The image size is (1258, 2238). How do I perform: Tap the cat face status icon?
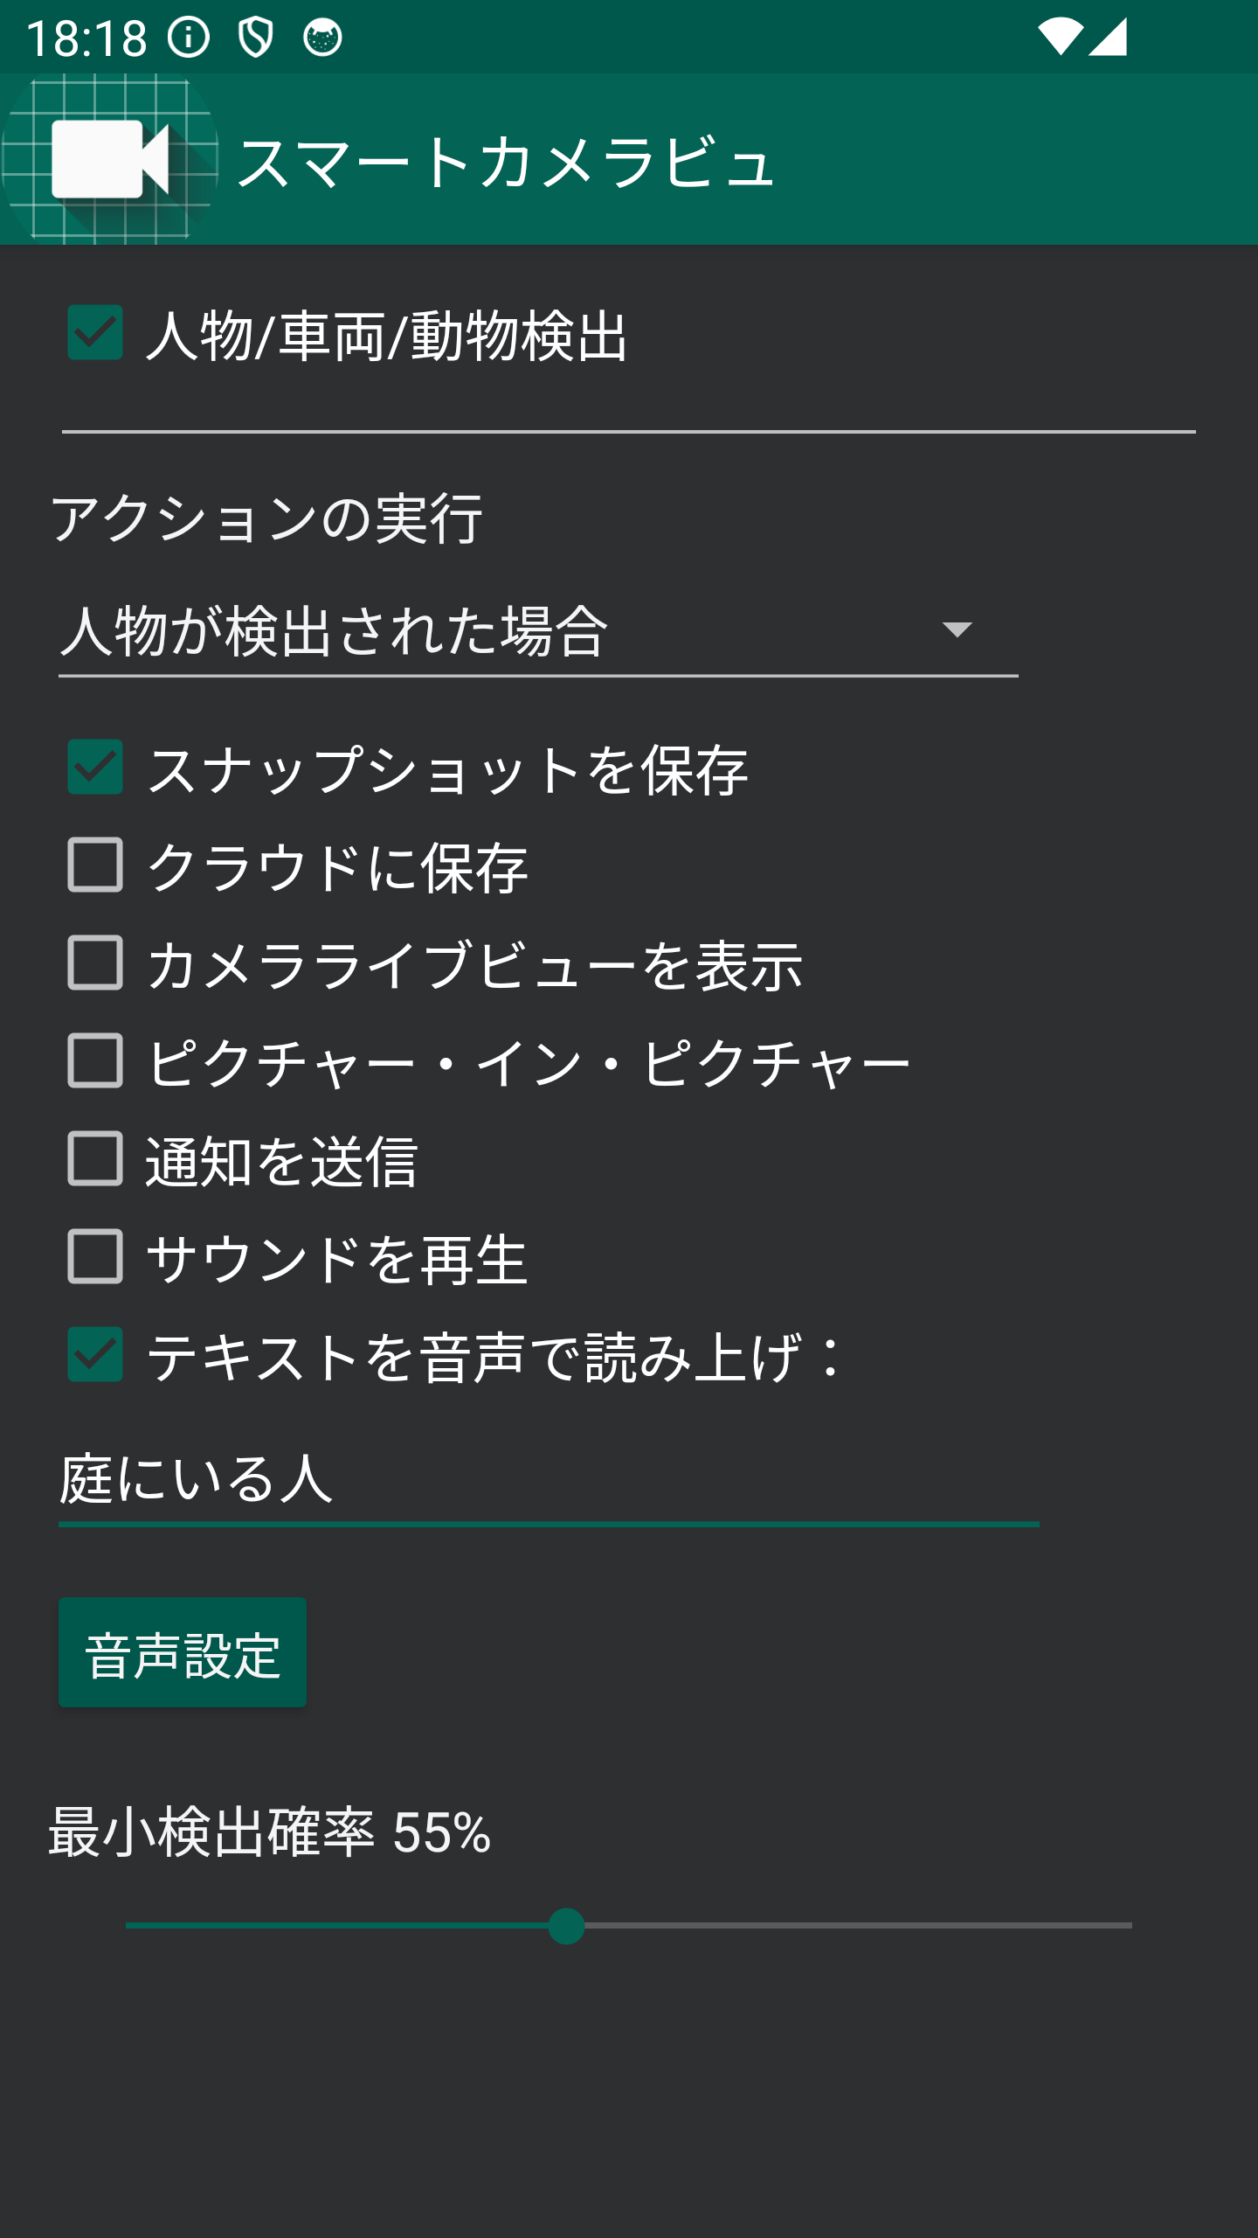click(x=322, y=38)
